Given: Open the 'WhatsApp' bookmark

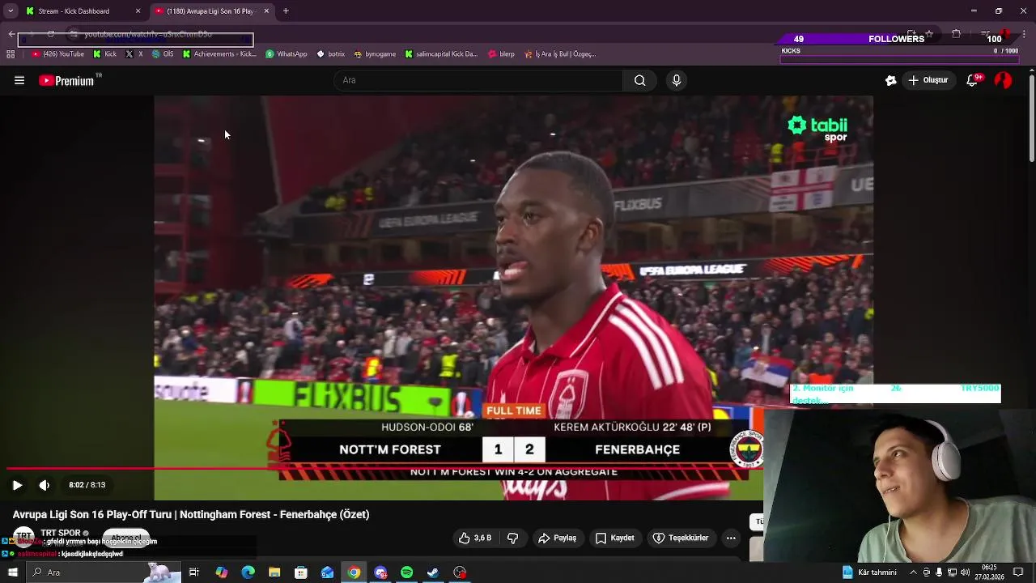Looking at the screenshot, I should point(287,54).
